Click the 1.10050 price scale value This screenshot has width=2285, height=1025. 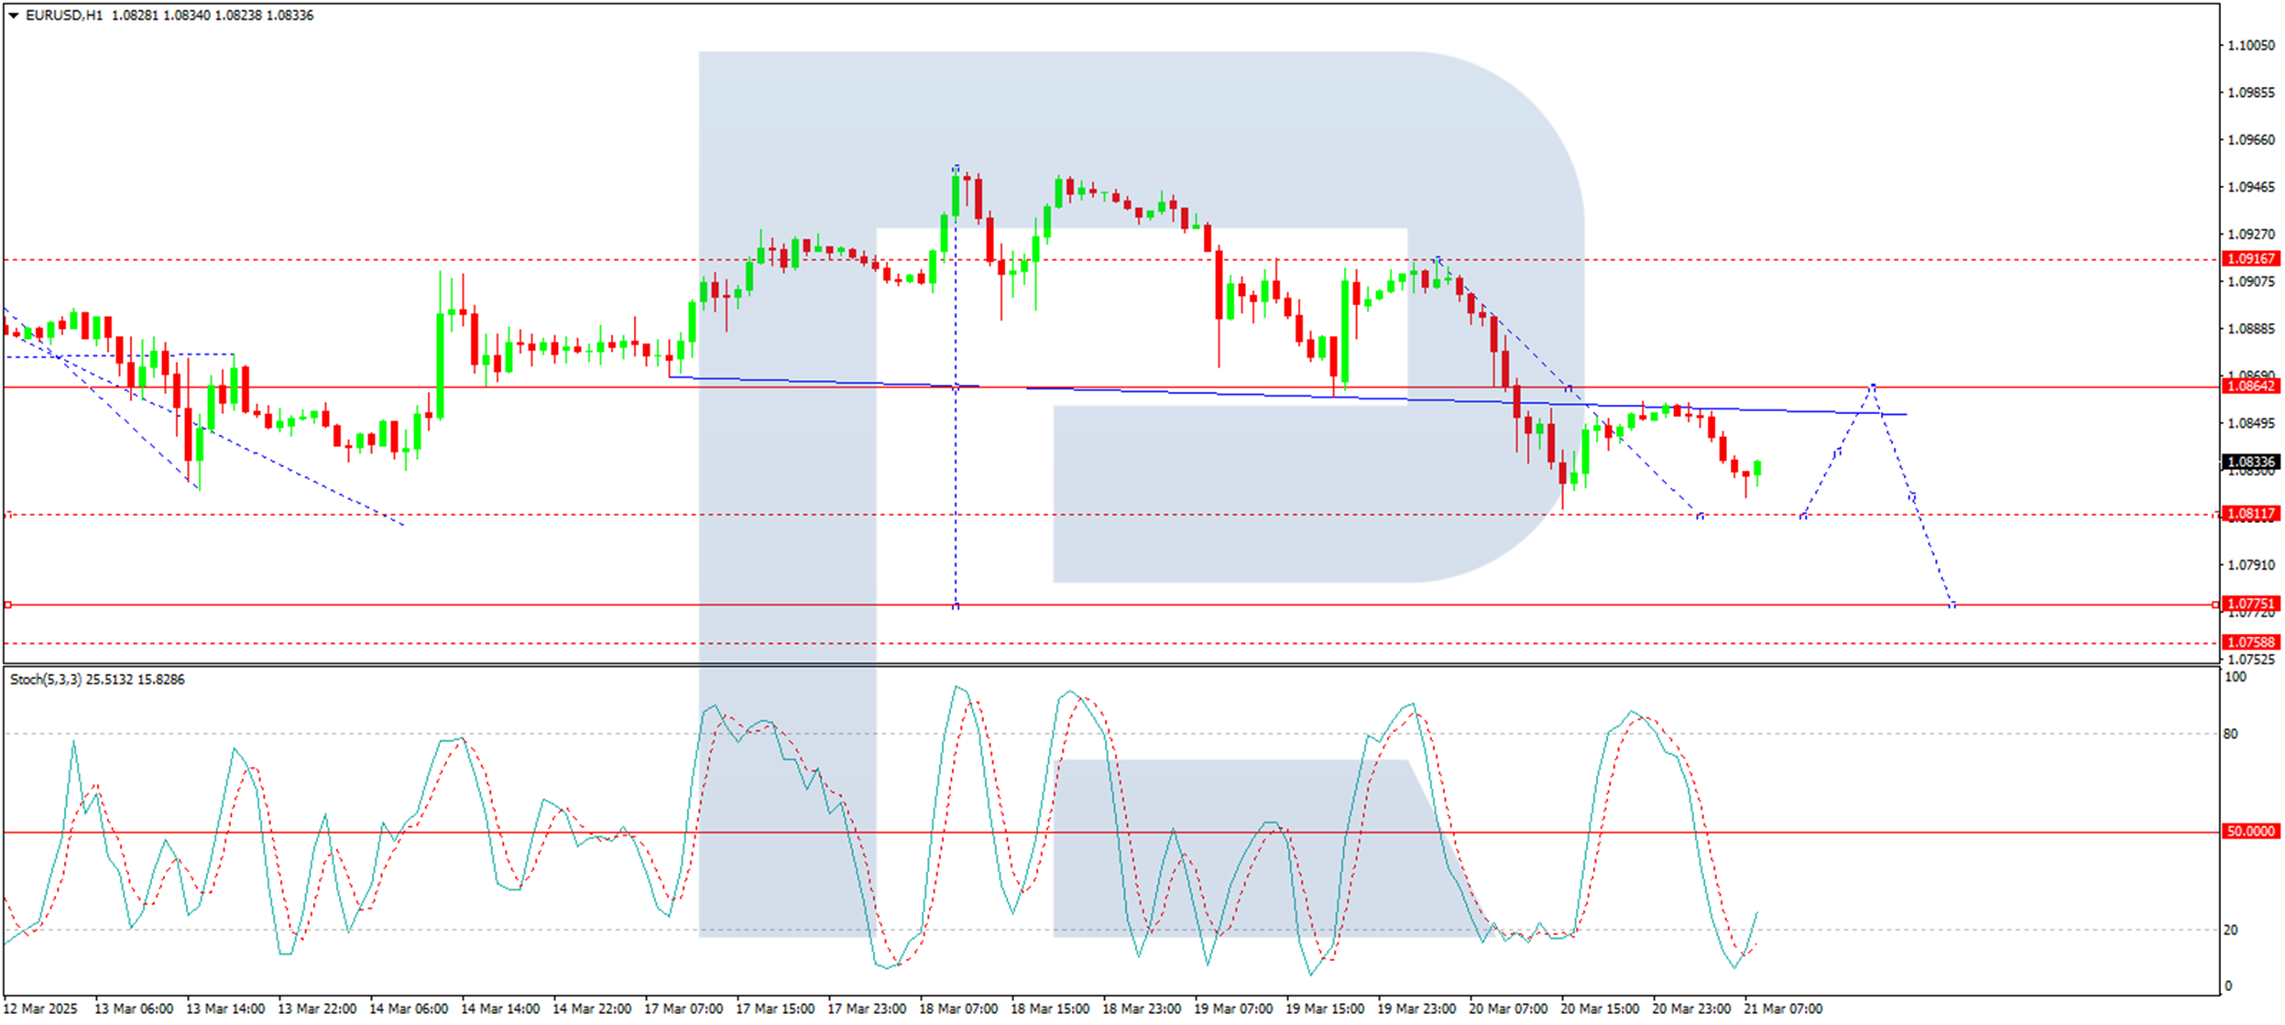(x=2250, y=46)
